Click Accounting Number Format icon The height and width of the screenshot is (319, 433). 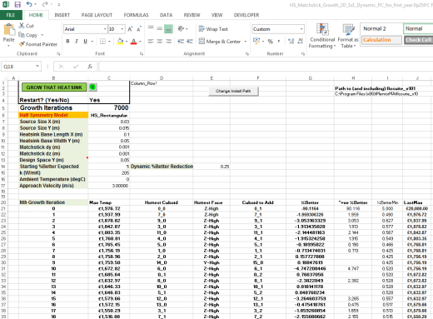pos(256,42)
